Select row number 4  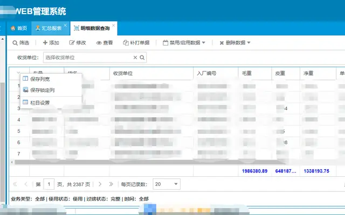click(x=19, y=120)
